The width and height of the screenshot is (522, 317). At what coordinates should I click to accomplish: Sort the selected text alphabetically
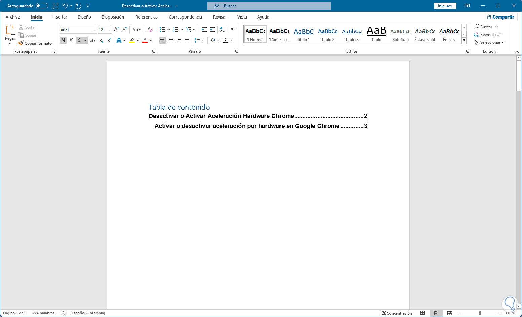click(x=223, y=30)
